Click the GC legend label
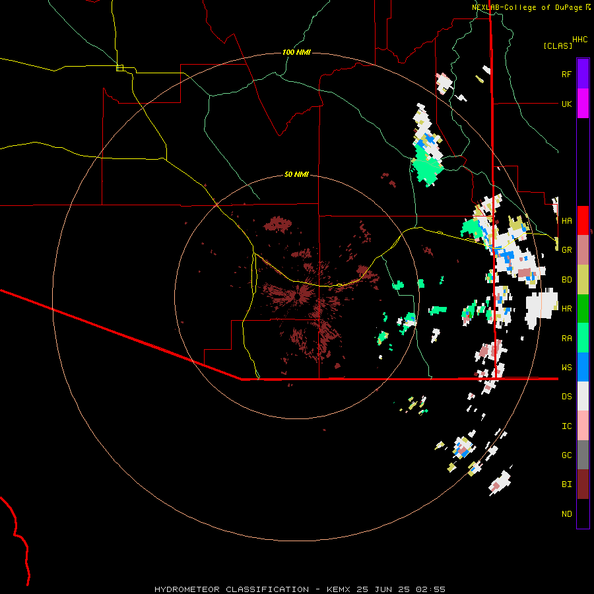This screenshot has height=594, width=594. (x=566, y=455)
